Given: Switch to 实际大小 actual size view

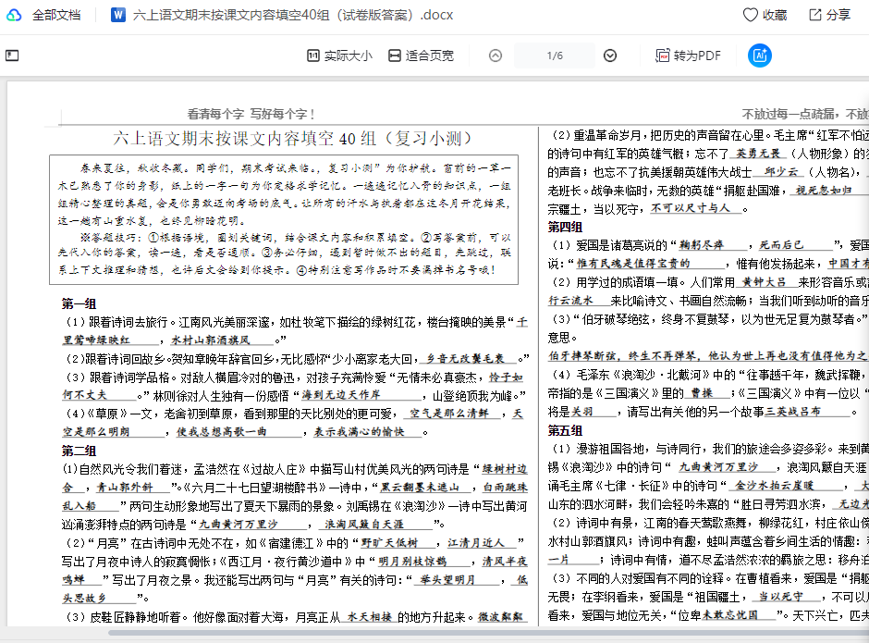Looking at the screenshot, I should tap(342, 56).
